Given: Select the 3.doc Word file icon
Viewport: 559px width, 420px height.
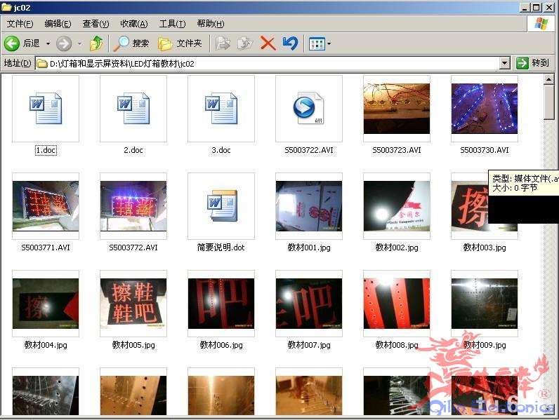Looking at the screenshot, I should tap(221, 108).
